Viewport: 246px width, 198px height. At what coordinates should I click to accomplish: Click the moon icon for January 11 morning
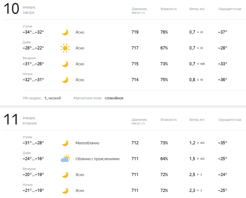click(x=65, y=143)
